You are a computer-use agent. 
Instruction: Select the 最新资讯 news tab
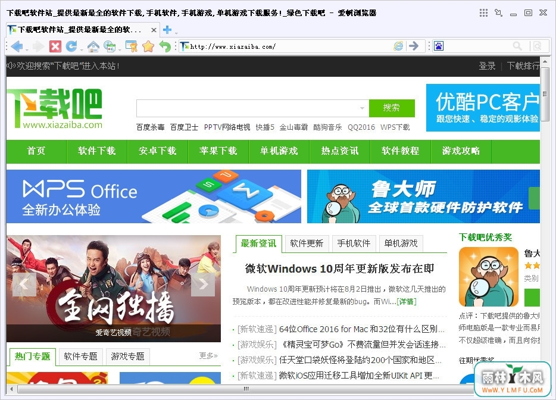click(x=258, y=243)
